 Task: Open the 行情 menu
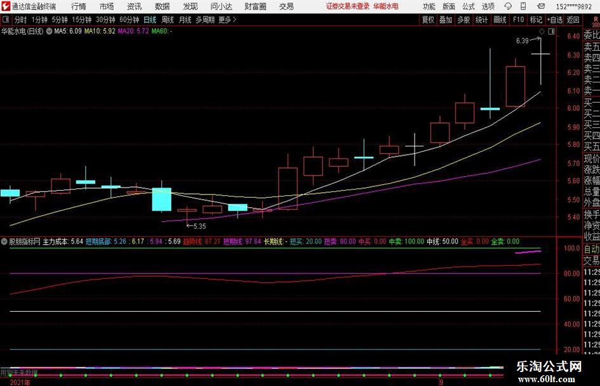coord(79,6)
